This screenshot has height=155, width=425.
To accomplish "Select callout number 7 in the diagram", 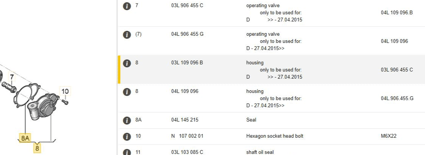I will 12,78.
